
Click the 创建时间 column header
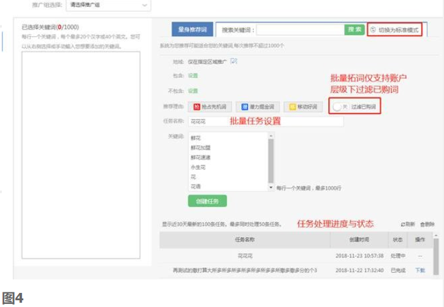pyautogui.click(x=359, y=240)
